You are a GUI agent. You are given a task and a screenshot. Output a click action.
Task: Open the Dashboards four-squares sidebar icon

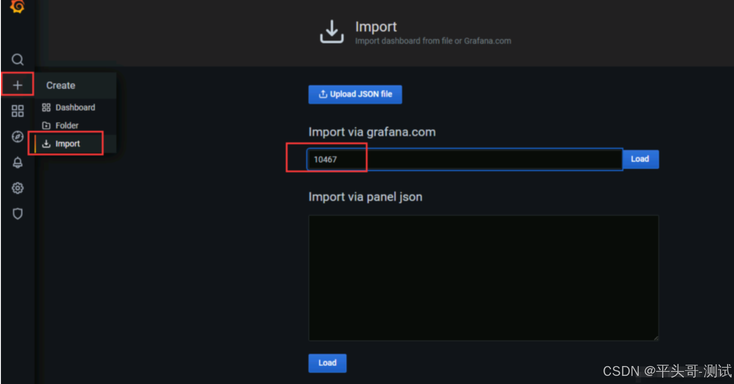click(18, 111)
